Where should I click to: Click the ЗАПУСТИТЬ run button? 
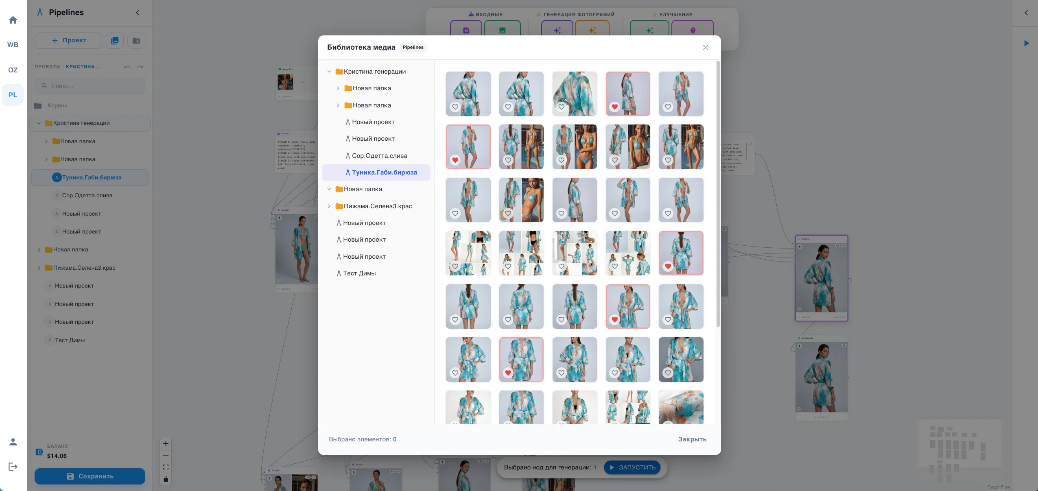(632, 467)
